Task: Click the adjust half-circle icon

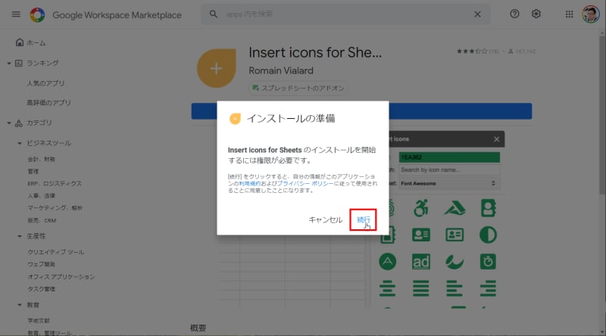Action: click(x=488, y=235)
